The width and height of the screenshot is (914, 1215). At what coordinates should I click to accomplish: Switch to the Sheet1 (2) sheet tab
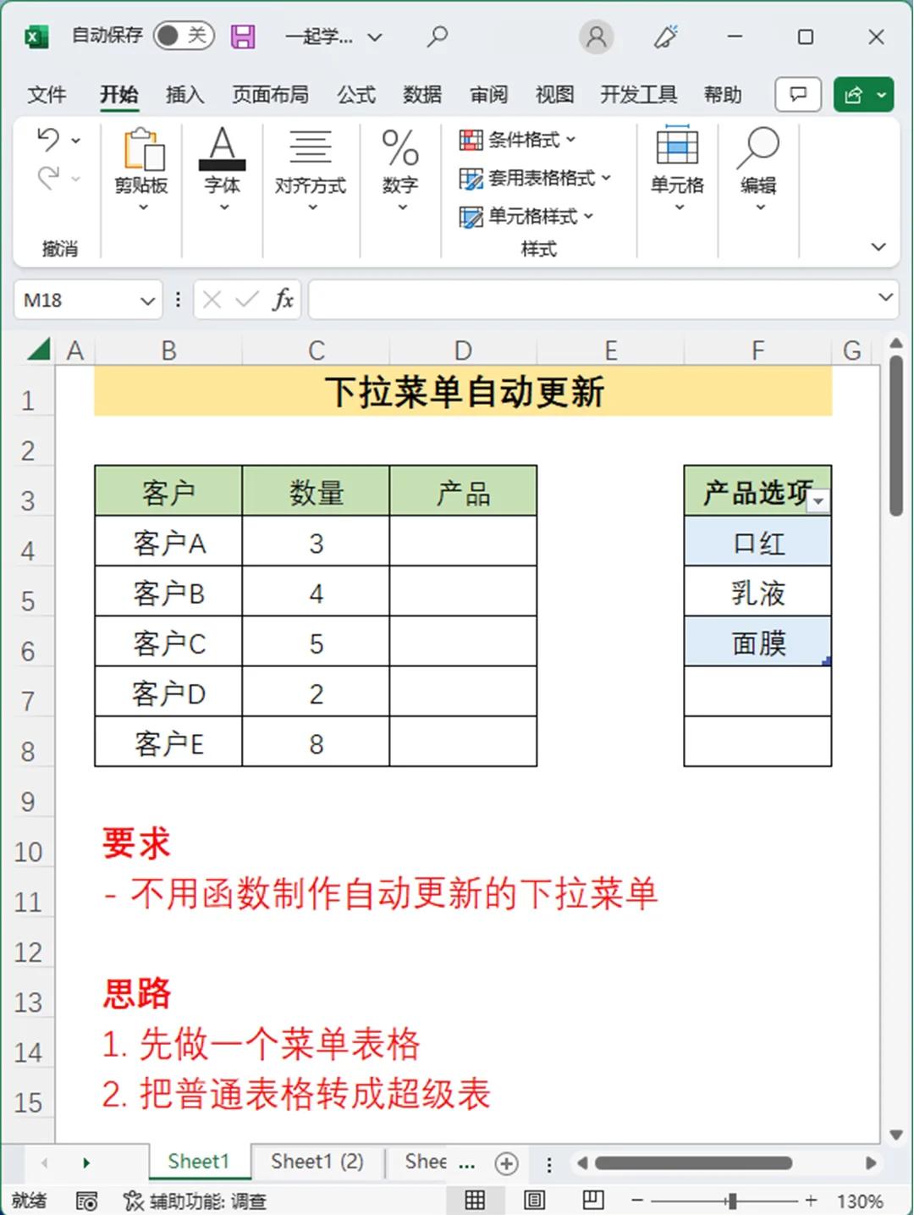tap(317, 1162)
